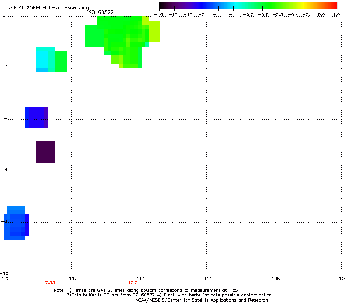The image size is (345, 303).
Task: Click the 1.0 label on the color scale
Action: (337, 15)
